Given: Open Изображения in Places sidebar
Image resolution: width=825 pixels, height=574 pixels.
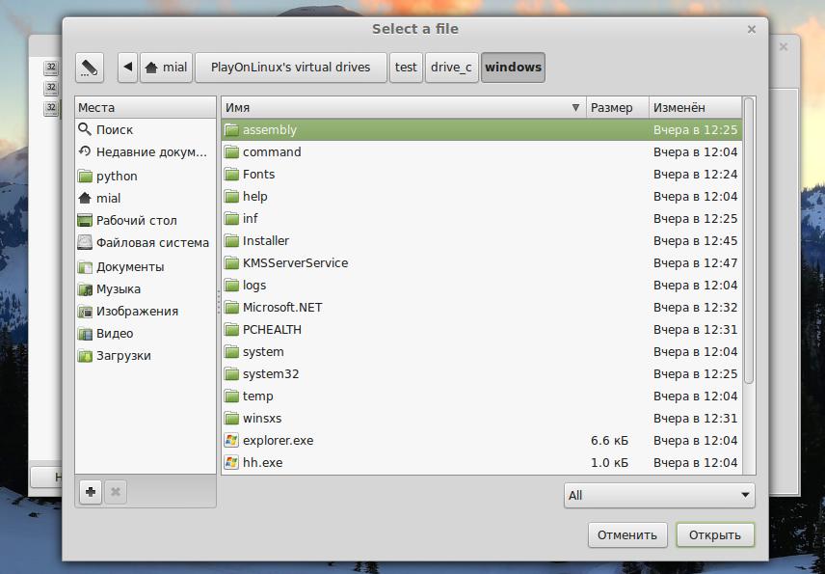Looking at the screenshot, I should click(x=146, y=312).
